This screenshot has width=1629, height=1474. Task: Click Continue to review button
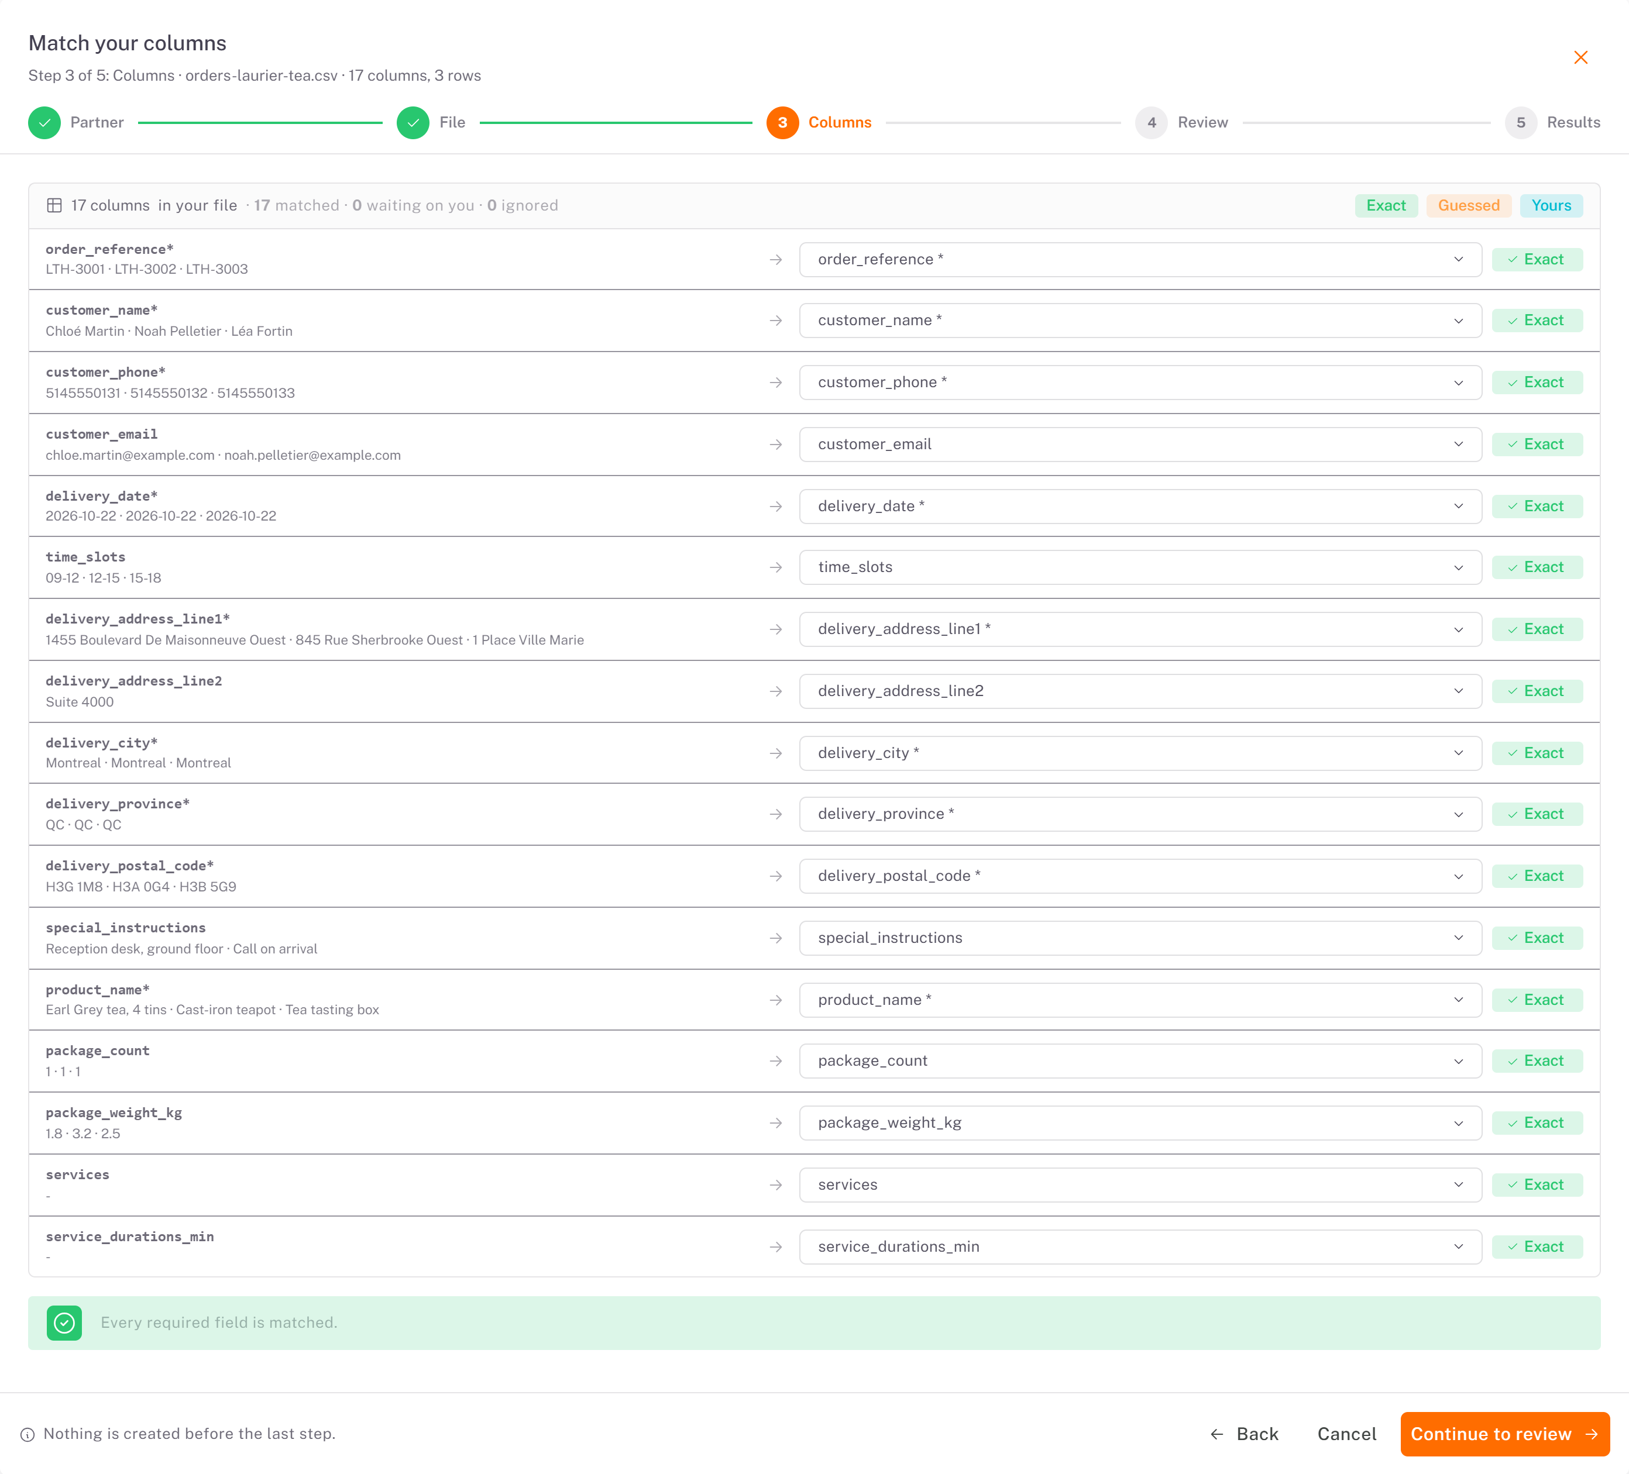coord(1504,1434)
